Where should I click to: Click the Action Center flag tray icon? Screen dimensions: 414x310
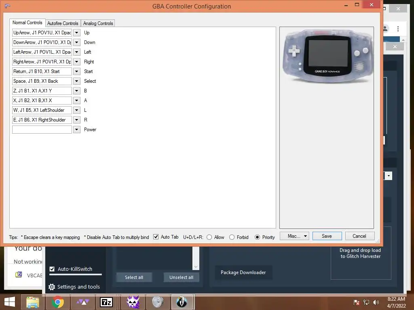pyautogui.click(x=356, y=302)
